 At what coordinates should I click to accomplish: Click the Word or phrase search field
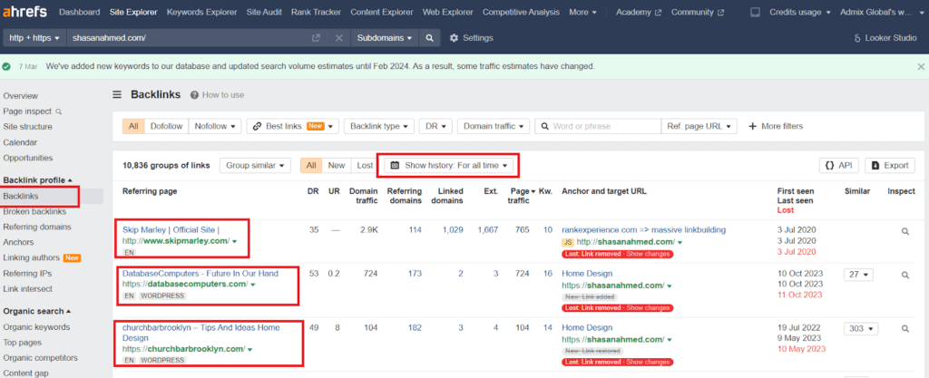[598, 126]
